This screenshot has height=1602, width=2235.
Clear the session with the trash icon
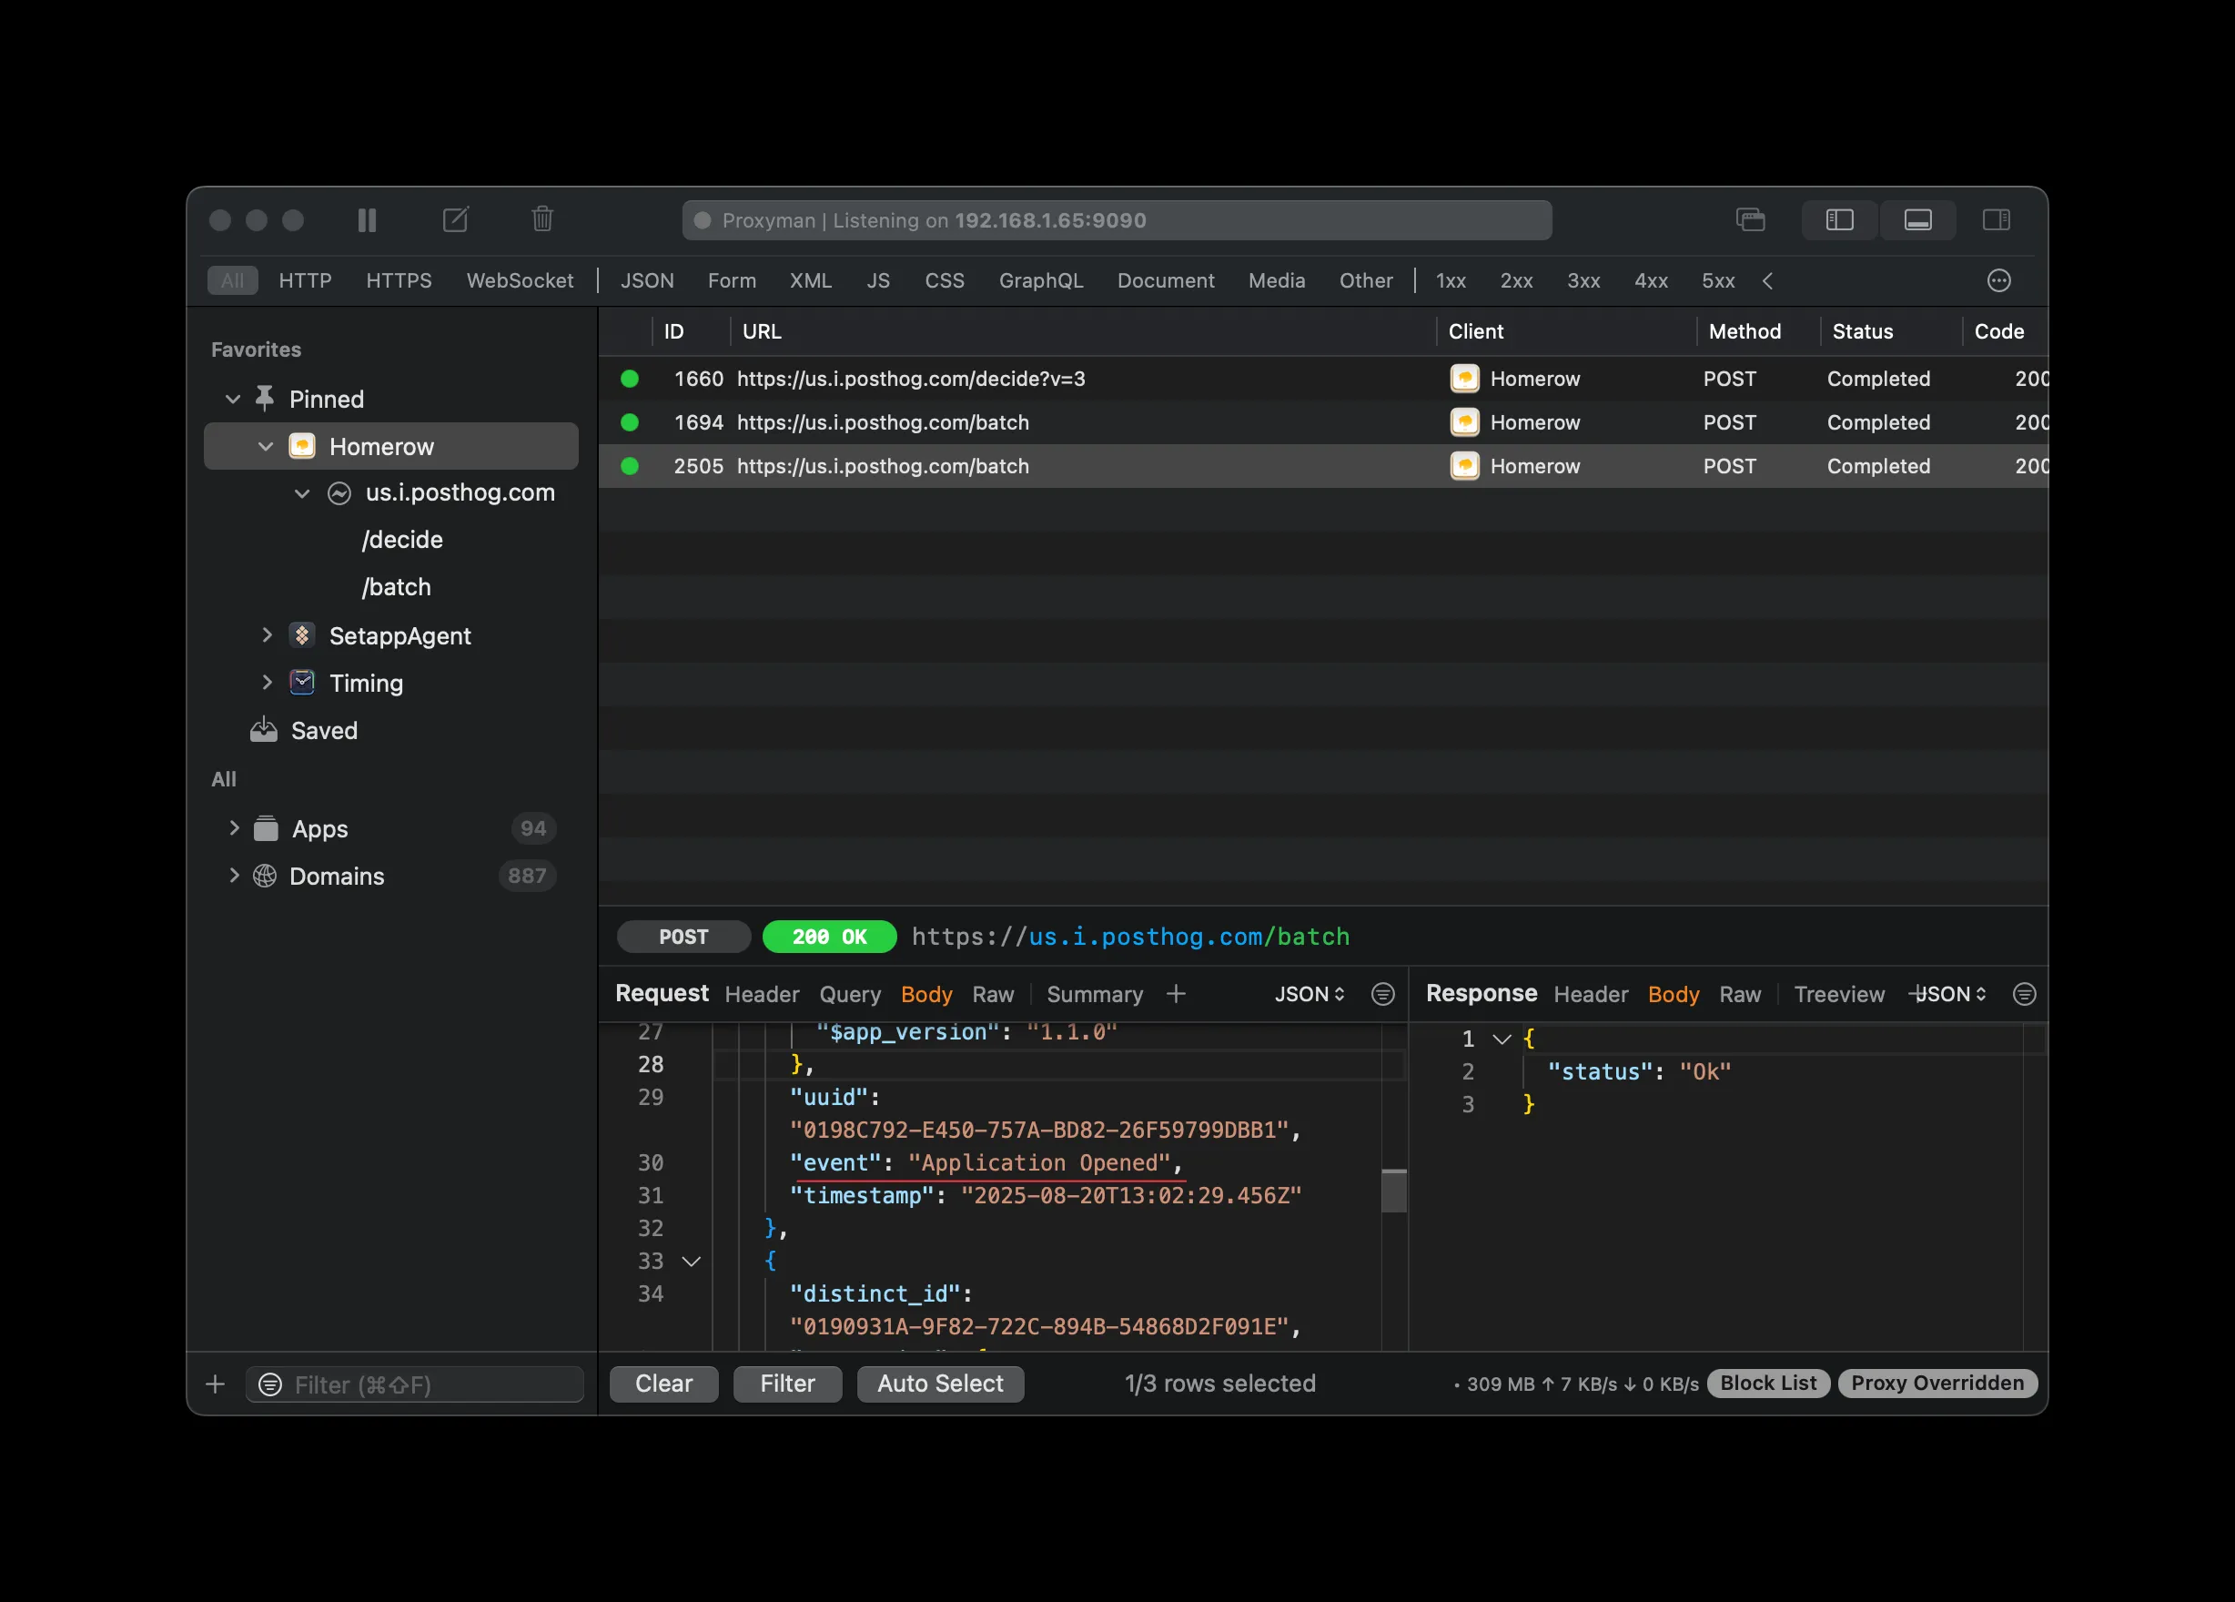pyautogui.click(x=542, y=218)
